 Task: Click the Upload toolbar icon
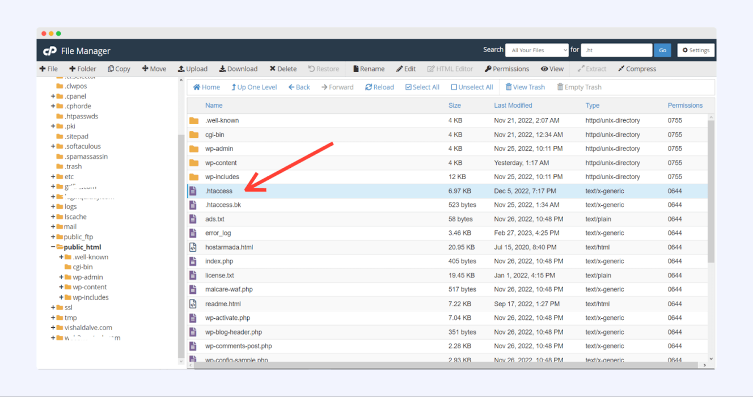click(x=181, y=69)
